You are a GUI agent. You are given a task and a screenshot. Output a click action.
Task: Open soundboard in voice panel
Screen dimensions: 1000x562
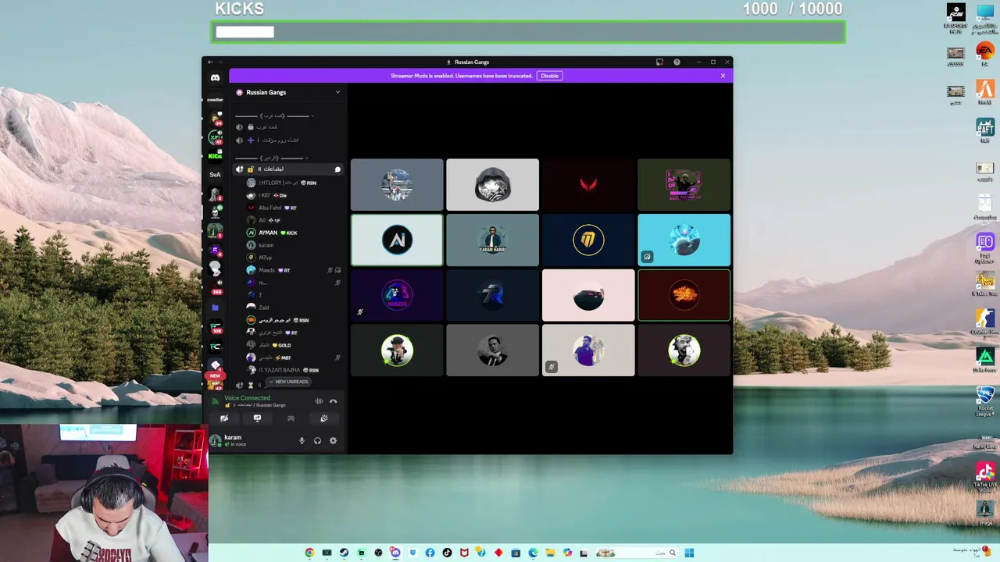[323, 418]
